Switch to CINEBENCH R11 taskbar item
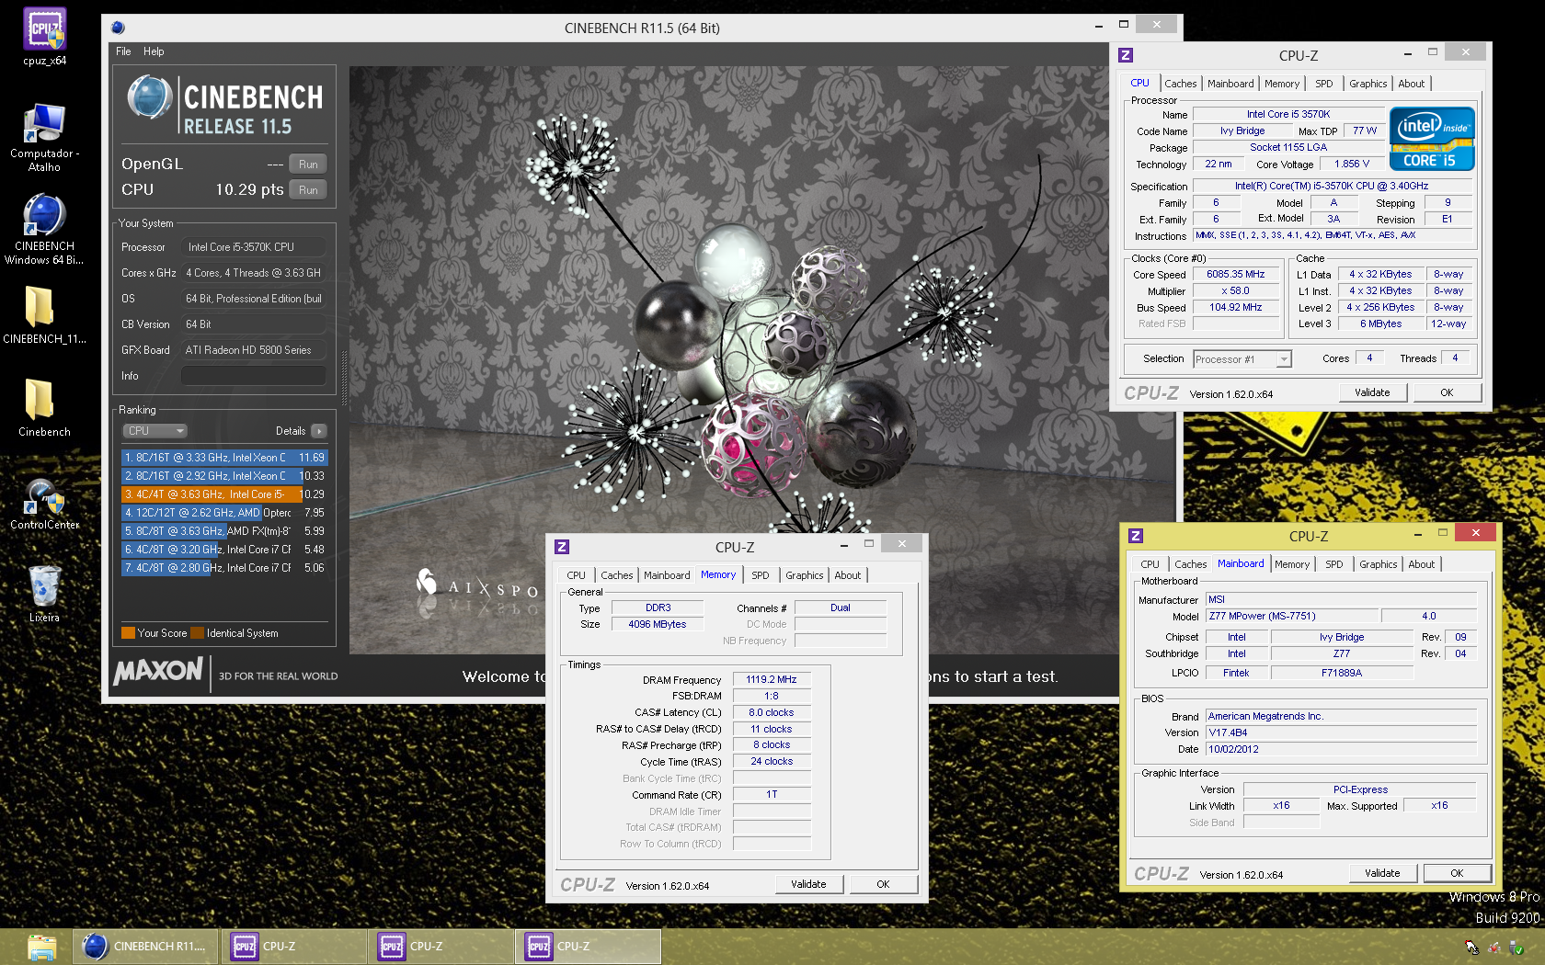The image size is (1545, 965). [145, 946]
